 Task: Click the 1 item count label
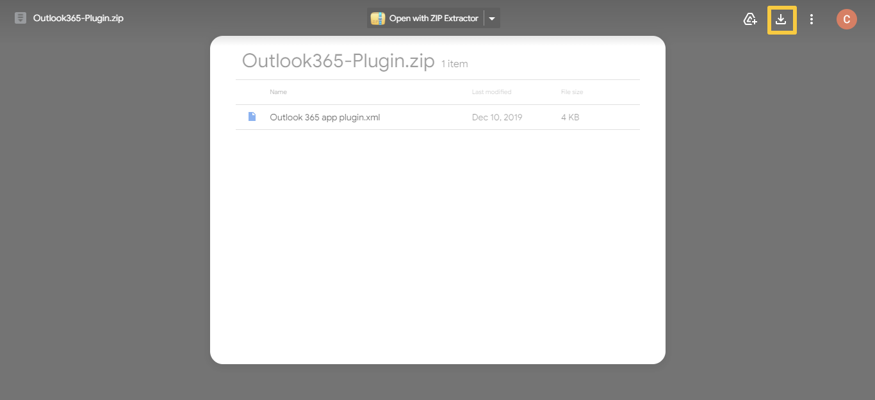pyautogui.click(x=455, y=64)
